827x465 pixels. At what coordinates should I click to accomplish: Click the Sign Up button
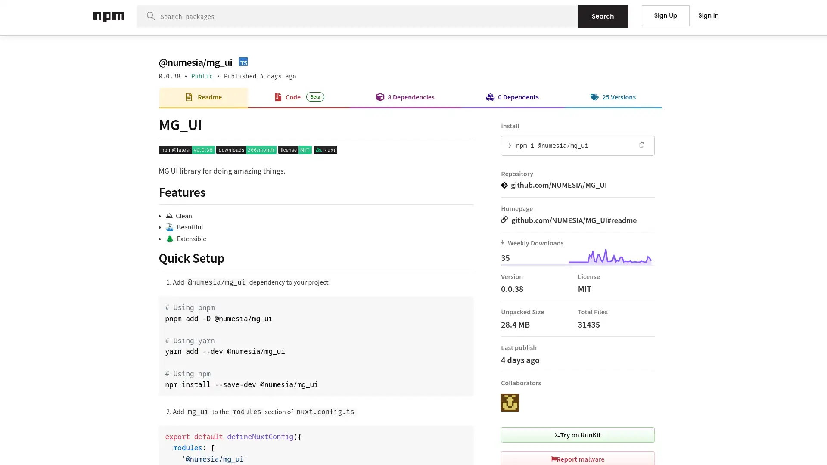pyautogui.click(x=665, y=15)
